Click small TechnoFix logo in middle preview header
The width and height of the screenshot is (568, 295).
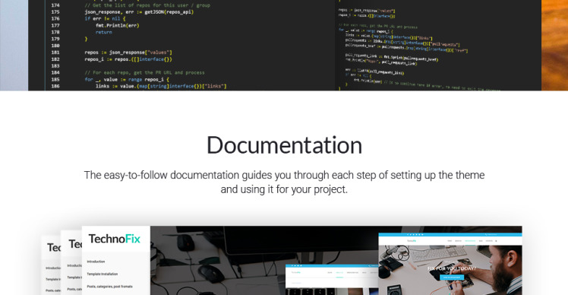296,272
